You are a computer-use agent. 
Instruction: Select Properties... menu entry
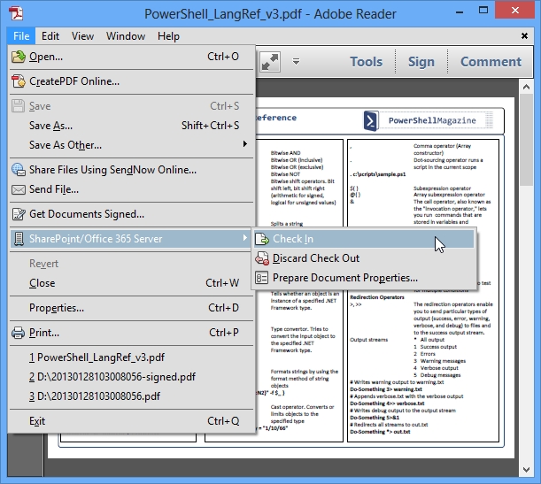coord(131,308)
